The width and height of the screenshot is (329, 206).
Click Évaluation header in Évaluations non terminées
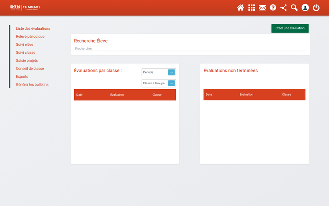point(246,94)
